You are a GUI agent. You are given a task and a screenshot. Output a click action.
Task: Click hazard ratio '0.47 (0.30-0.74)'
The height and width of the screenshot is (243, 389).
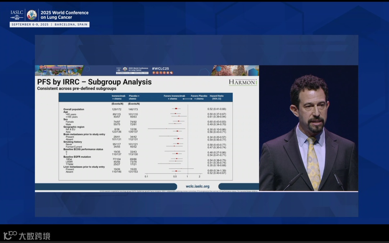tap(216, 147)
